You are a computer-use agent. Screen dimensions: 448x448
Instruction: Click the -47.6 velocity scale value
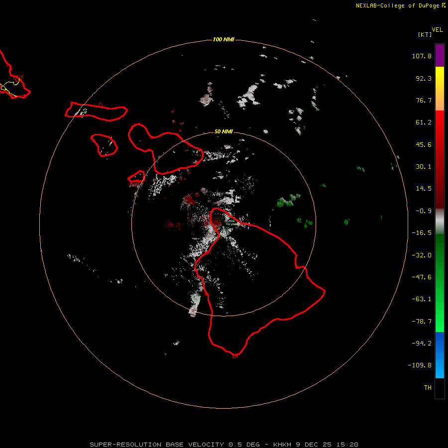click(x=422, y=277)
